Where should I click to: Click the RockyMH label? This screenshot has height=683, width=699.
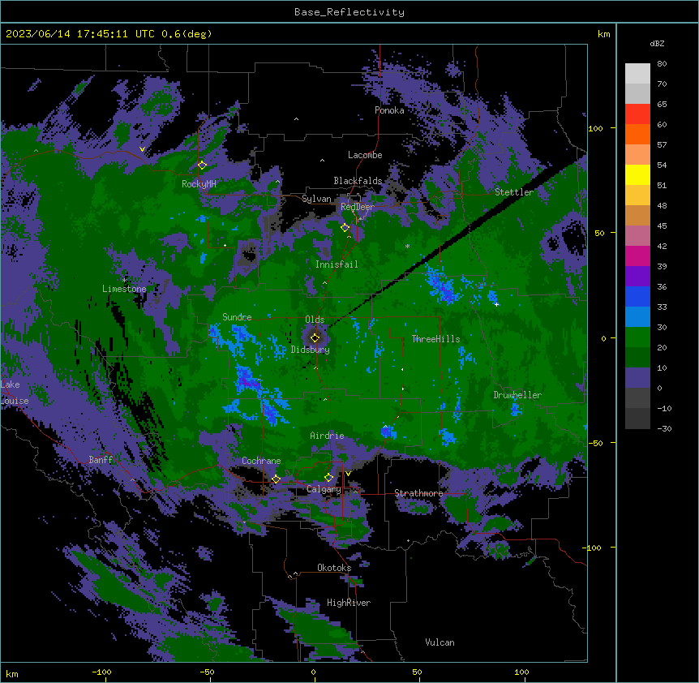(x=199, y=183)
